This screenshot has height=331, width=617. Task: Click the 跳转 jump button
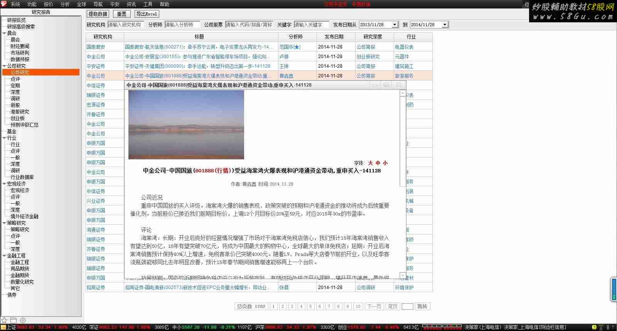click(x=422, y=306)
